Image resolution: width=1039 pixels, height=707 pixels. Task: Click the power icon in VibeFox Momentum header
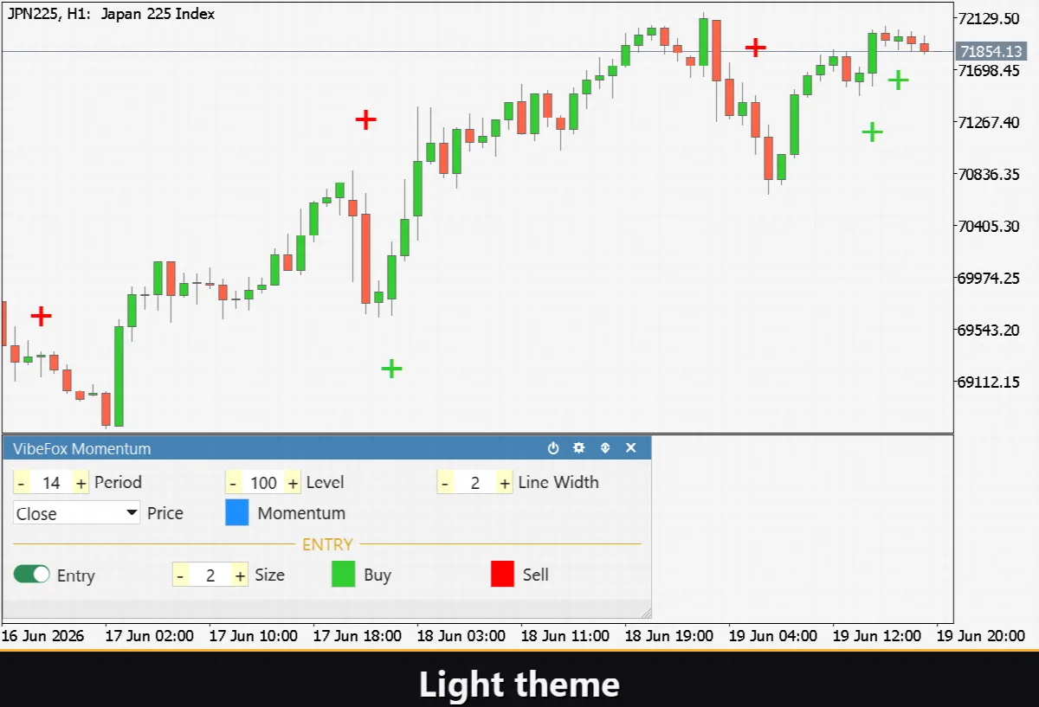[x=553, y=448]
